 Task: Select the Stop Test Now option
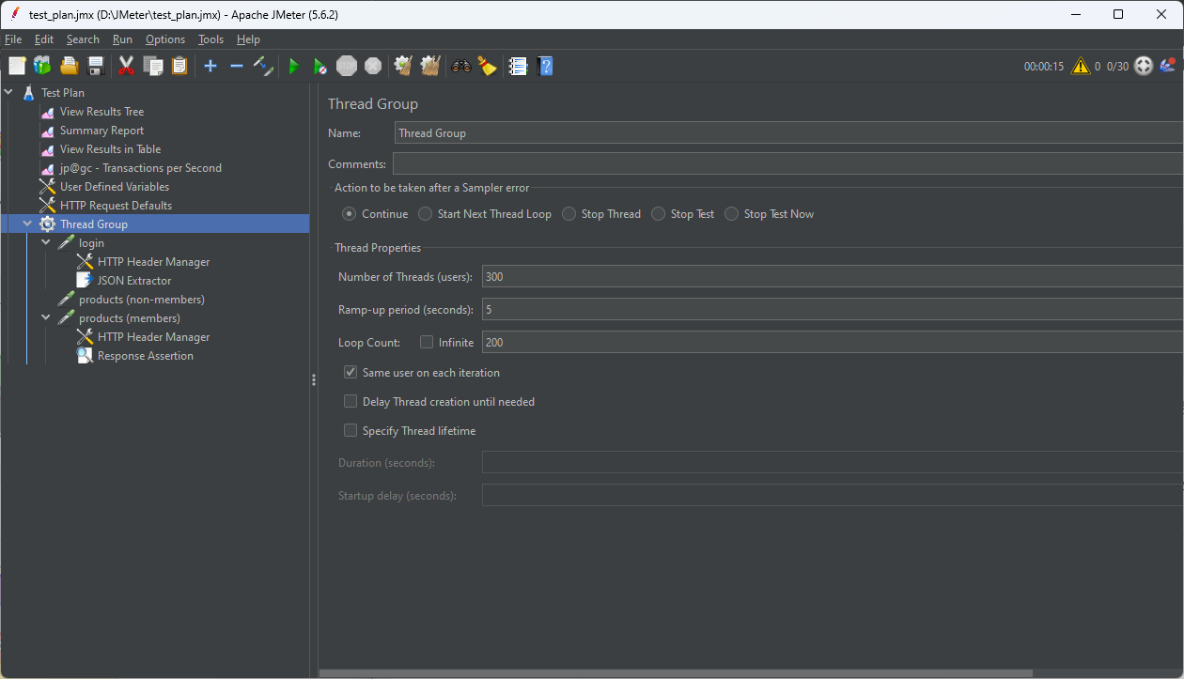pos(732,214)
